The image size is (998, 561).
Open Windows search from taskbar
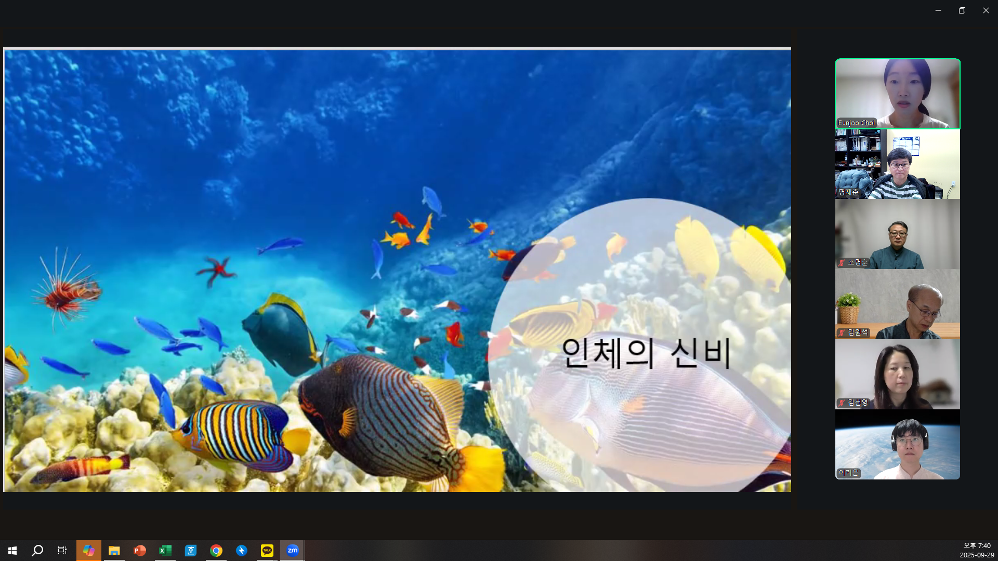click(x=37, y=551)
